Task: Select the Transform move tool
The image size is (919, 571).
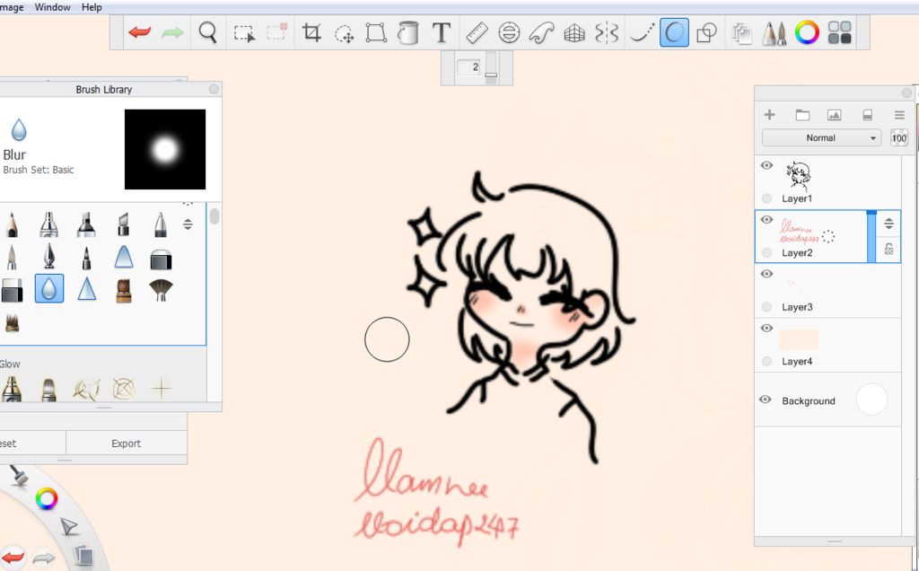Action: click(344, 33)
